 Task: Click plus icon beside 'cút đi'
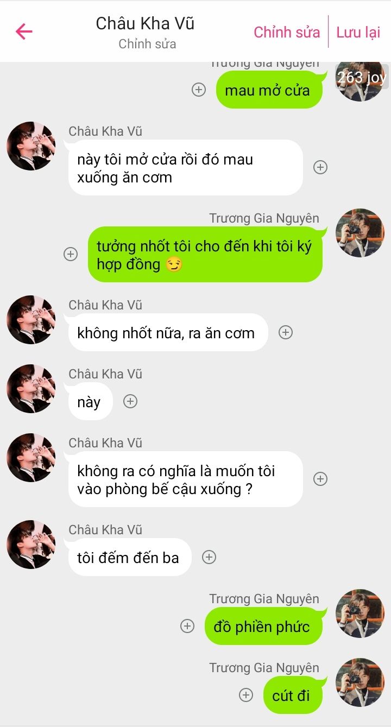click(x=246, y=695)
